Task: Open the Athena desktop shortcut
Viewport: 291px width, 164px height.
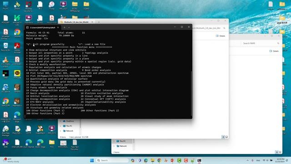Action: 17,88
